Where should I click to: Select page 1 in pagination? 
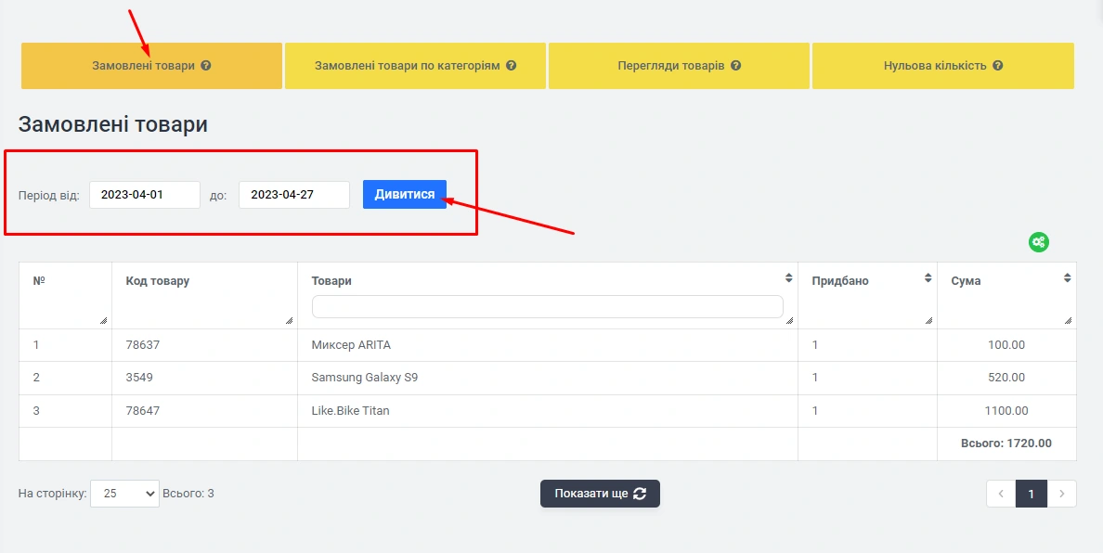[1032, 494]
